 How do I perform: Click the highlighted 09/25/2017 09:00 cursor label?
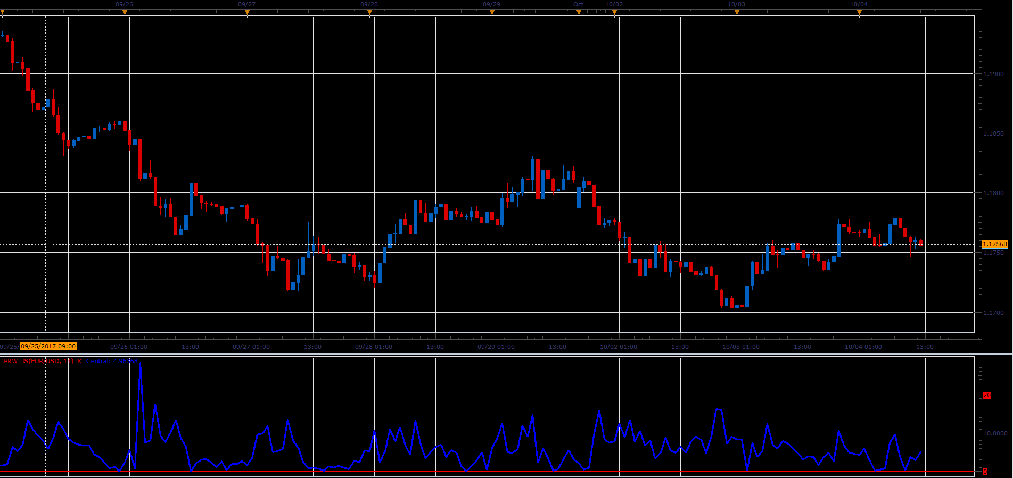(x=48, y=346)
